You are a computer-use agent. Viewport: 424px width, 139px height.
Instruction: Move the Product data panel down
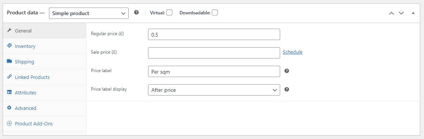click(401, 13)
